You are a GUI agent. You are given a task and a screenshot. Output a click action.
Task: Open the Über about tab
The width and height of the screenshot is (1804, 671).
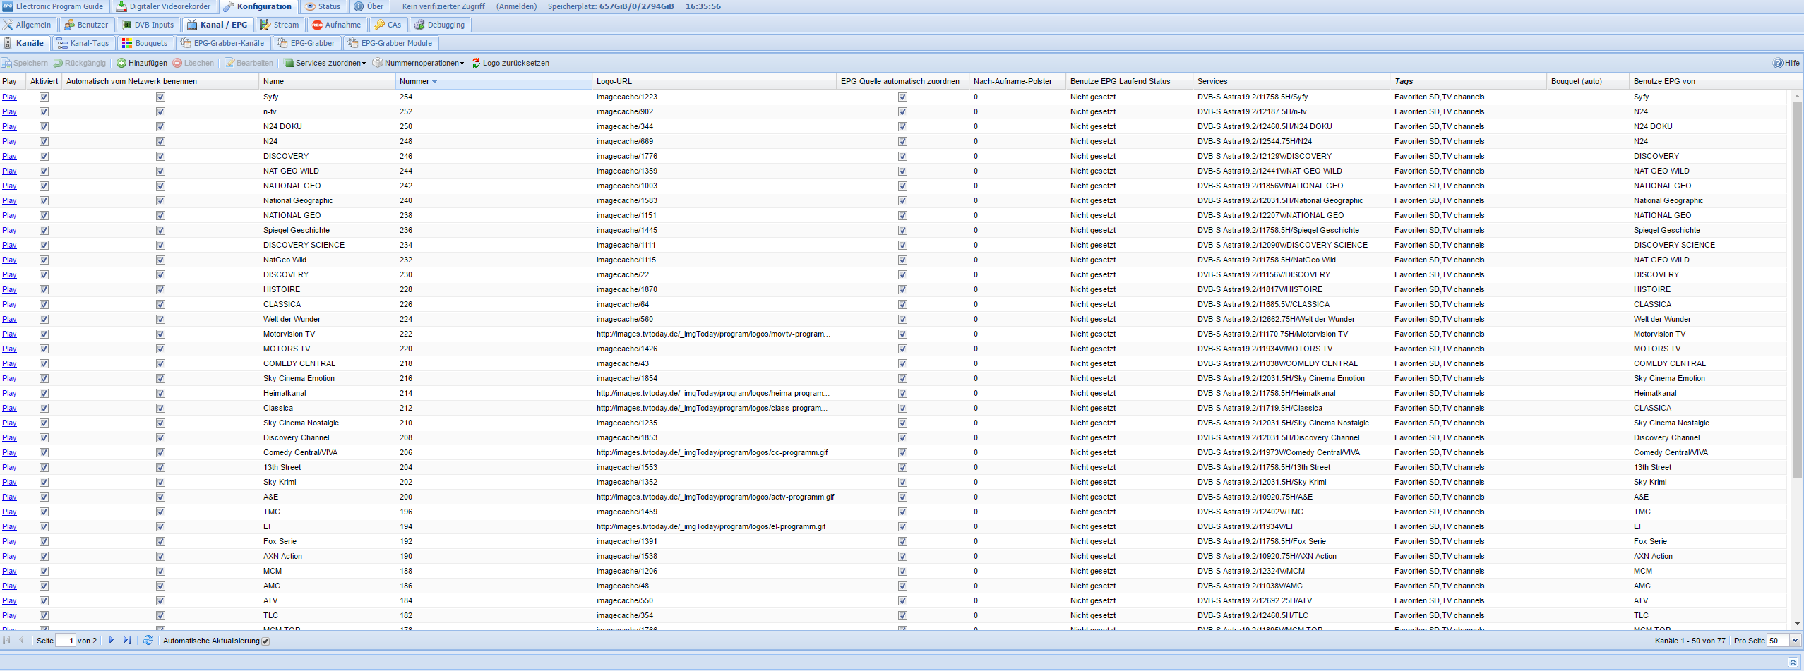tap(369, 6)
